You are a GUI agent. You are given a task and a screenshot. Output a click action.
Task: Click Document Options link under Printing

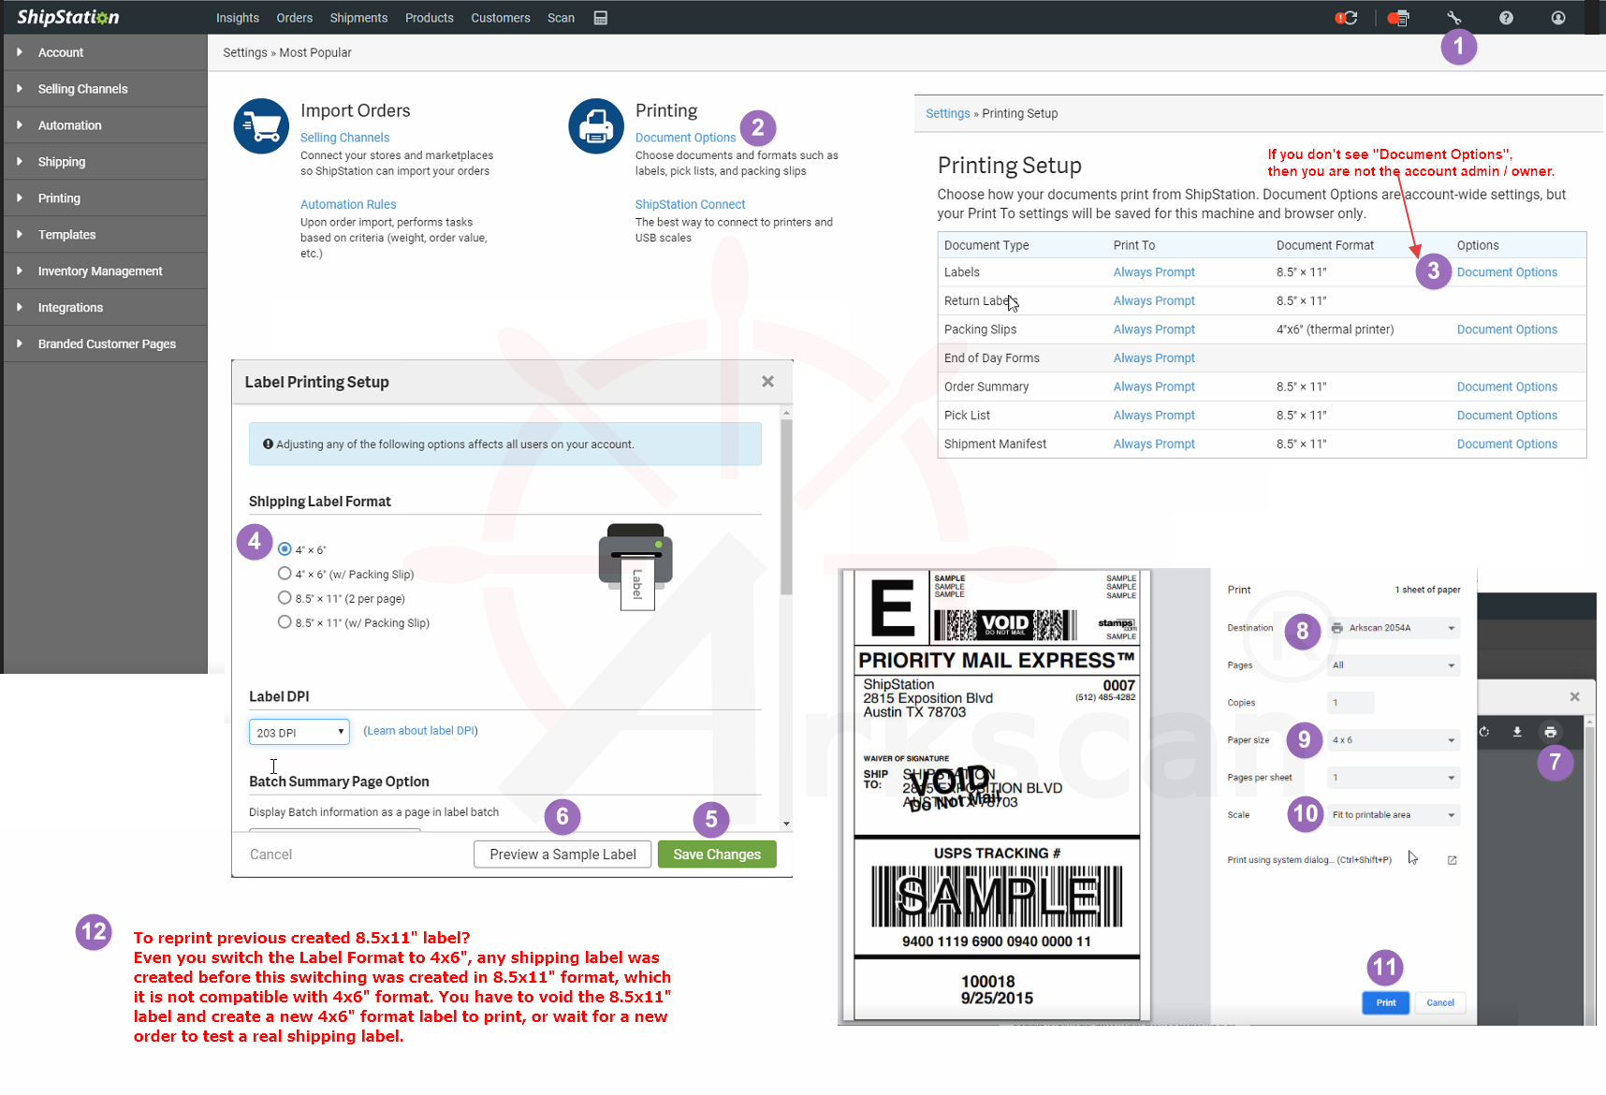pyautogui.click(x=685, y=138)
